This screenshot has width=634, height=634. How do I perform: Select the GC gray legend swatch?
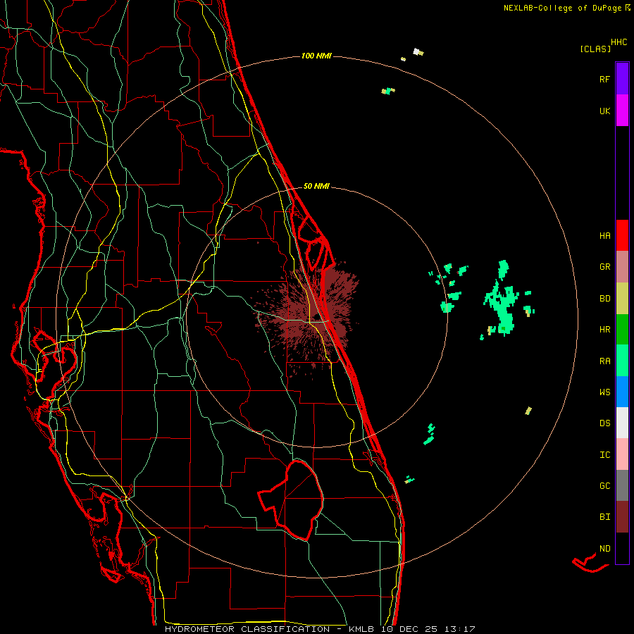(622, 485)
